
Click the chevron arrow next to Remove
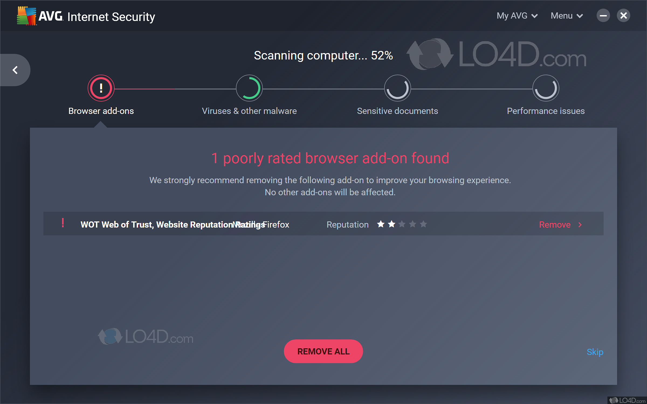click(580, 225)
